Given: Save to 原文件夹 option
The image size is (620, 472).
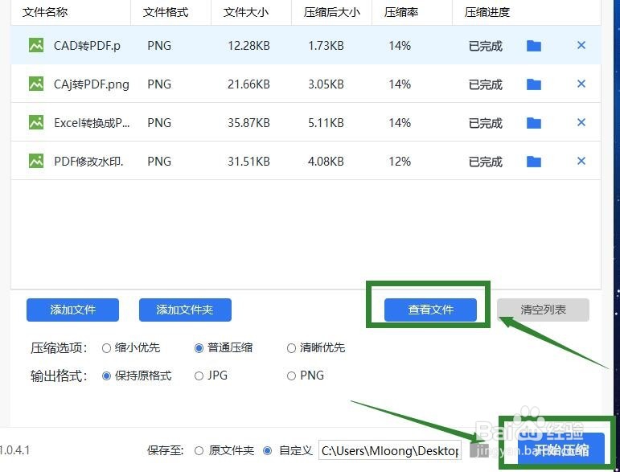Looking at the screenshot, I should click(x=199, y=450).
